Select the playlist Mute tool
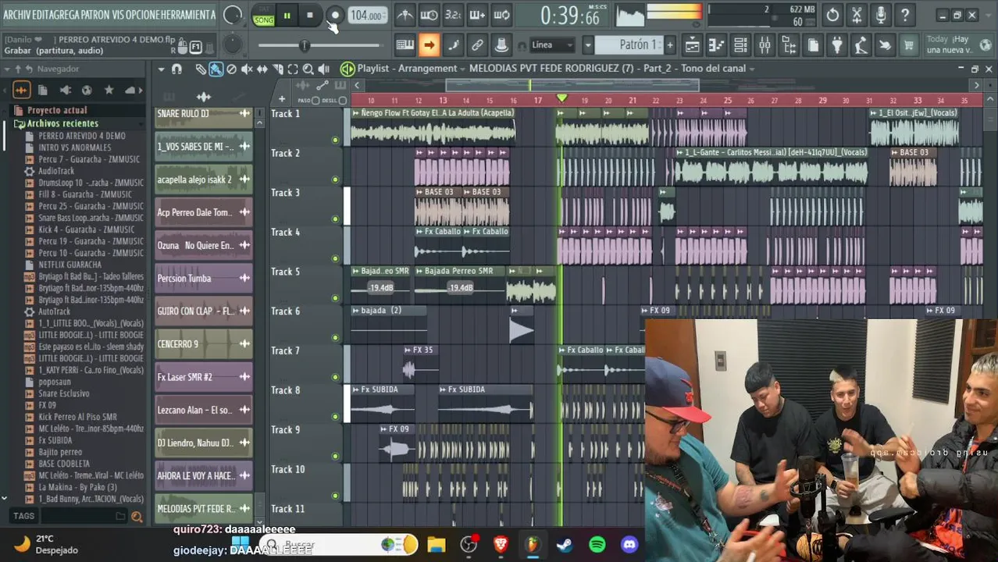Image resolution: width=998 pixels, height=562 pixels. pos(247,69)
